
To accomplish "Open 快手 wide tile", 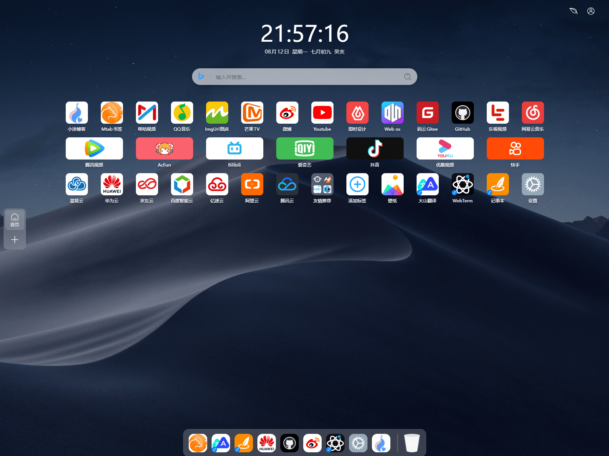I will tap(515, 148).
